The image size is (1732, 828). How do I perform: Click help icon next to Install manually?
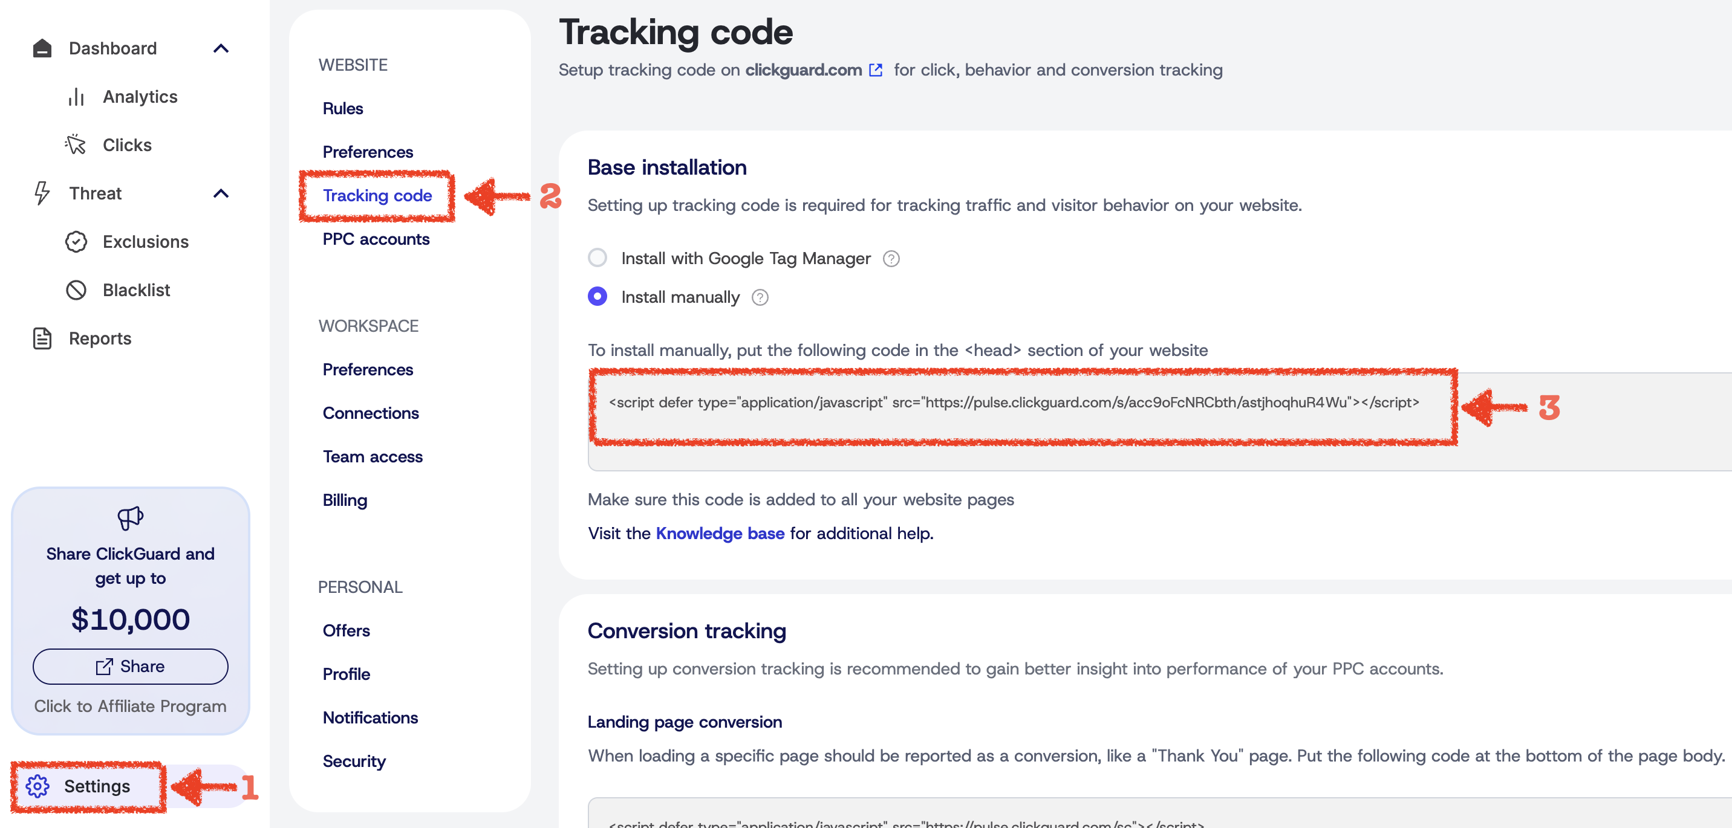760,298
